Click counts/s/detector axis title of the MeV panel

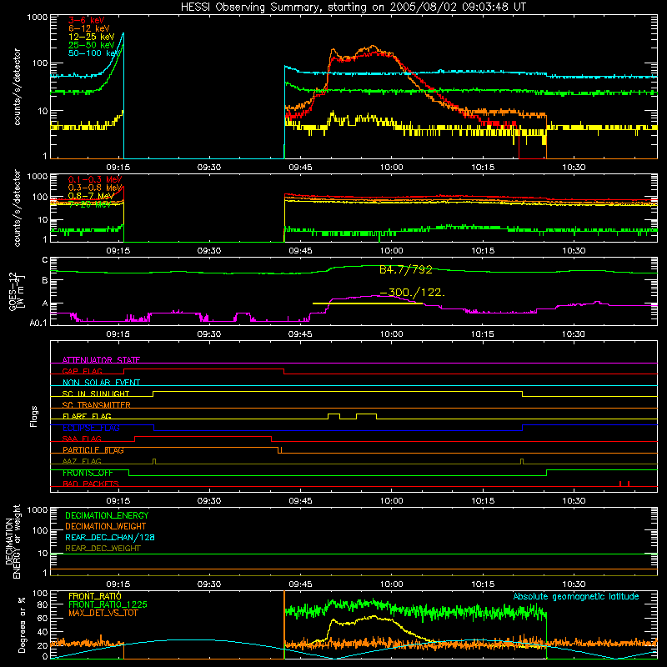click(x=17, y=208)
